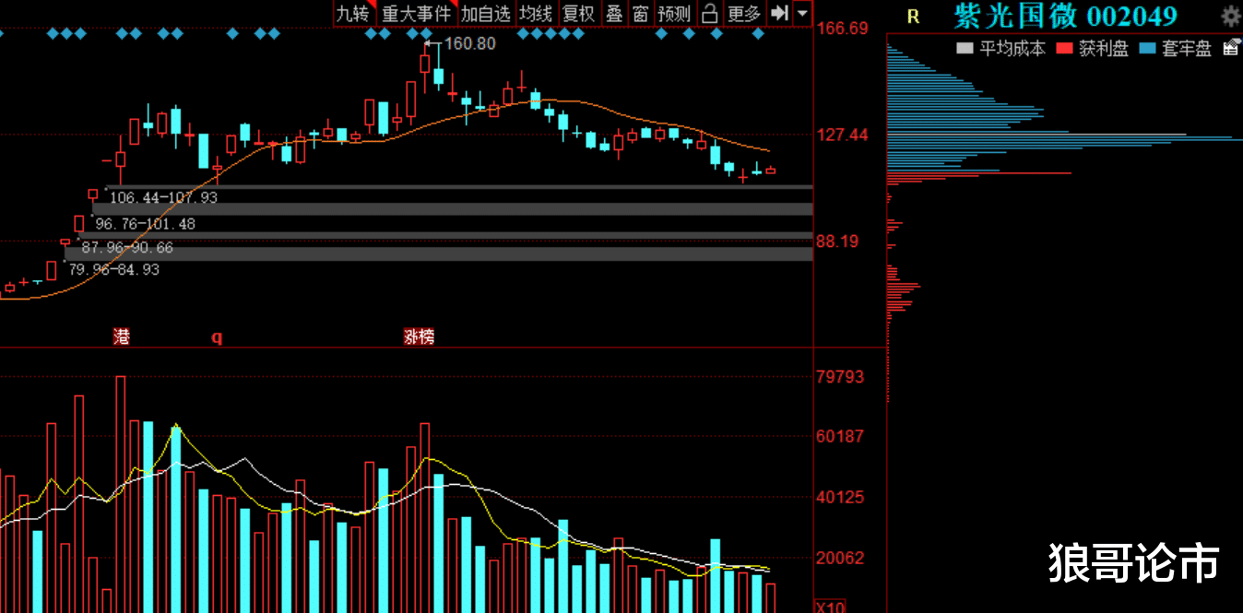The width and height of the screenshot is (1243, 613).
Task: Click price axis value 166.69
Action: pos(842,29)
